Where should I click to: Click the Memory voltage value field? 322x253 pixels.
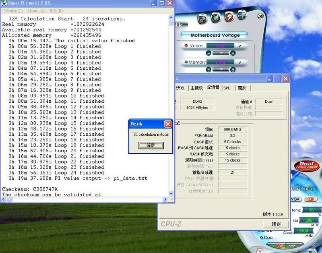[220, 62]
